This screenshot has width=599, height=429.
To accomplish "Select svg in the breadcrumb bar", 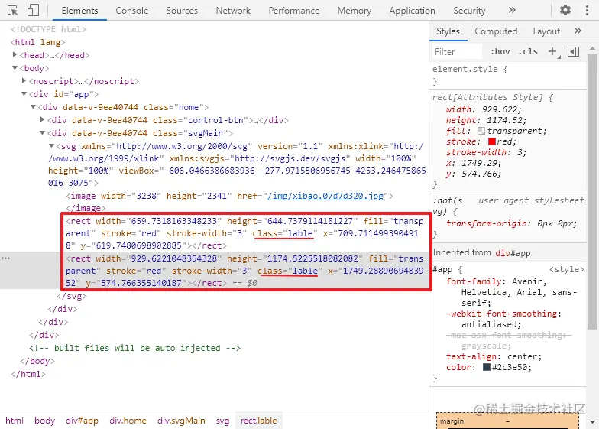I will pyautogui.click(x=223, y=421).
